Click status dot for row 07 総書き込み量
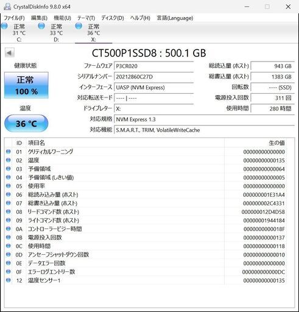Viewport: 299px width, 312px height. pos(9,203)
